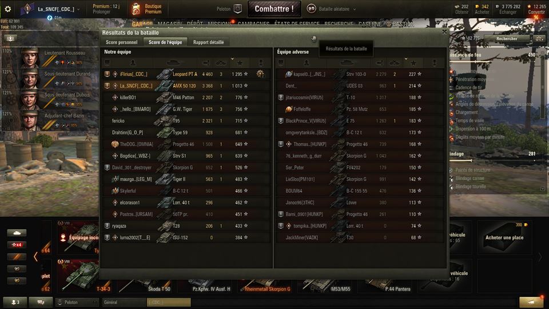Click the Peloton platoon shield icon
The height and width of the screenshot is (309, 549).
coord(238,9)
